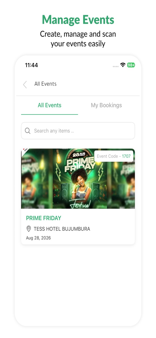The image size is (156, 338).
Task: Tap the All Events header title
Action: (x=46, y=84)
